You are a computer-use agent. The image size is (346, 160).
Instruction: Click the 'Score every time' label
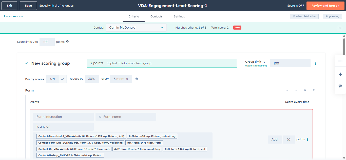[297, 102]
